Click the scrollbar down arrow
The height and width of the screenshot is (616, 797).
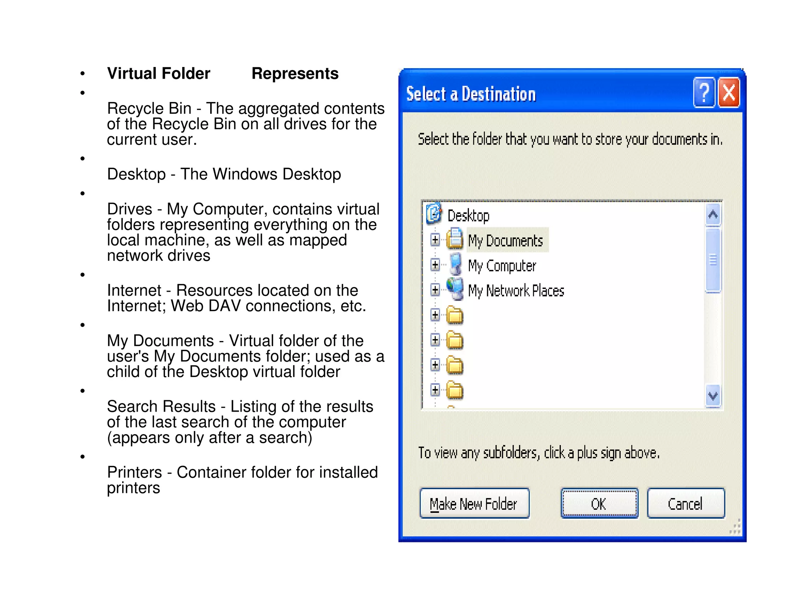pyautogui.click(x=713, y=396)
